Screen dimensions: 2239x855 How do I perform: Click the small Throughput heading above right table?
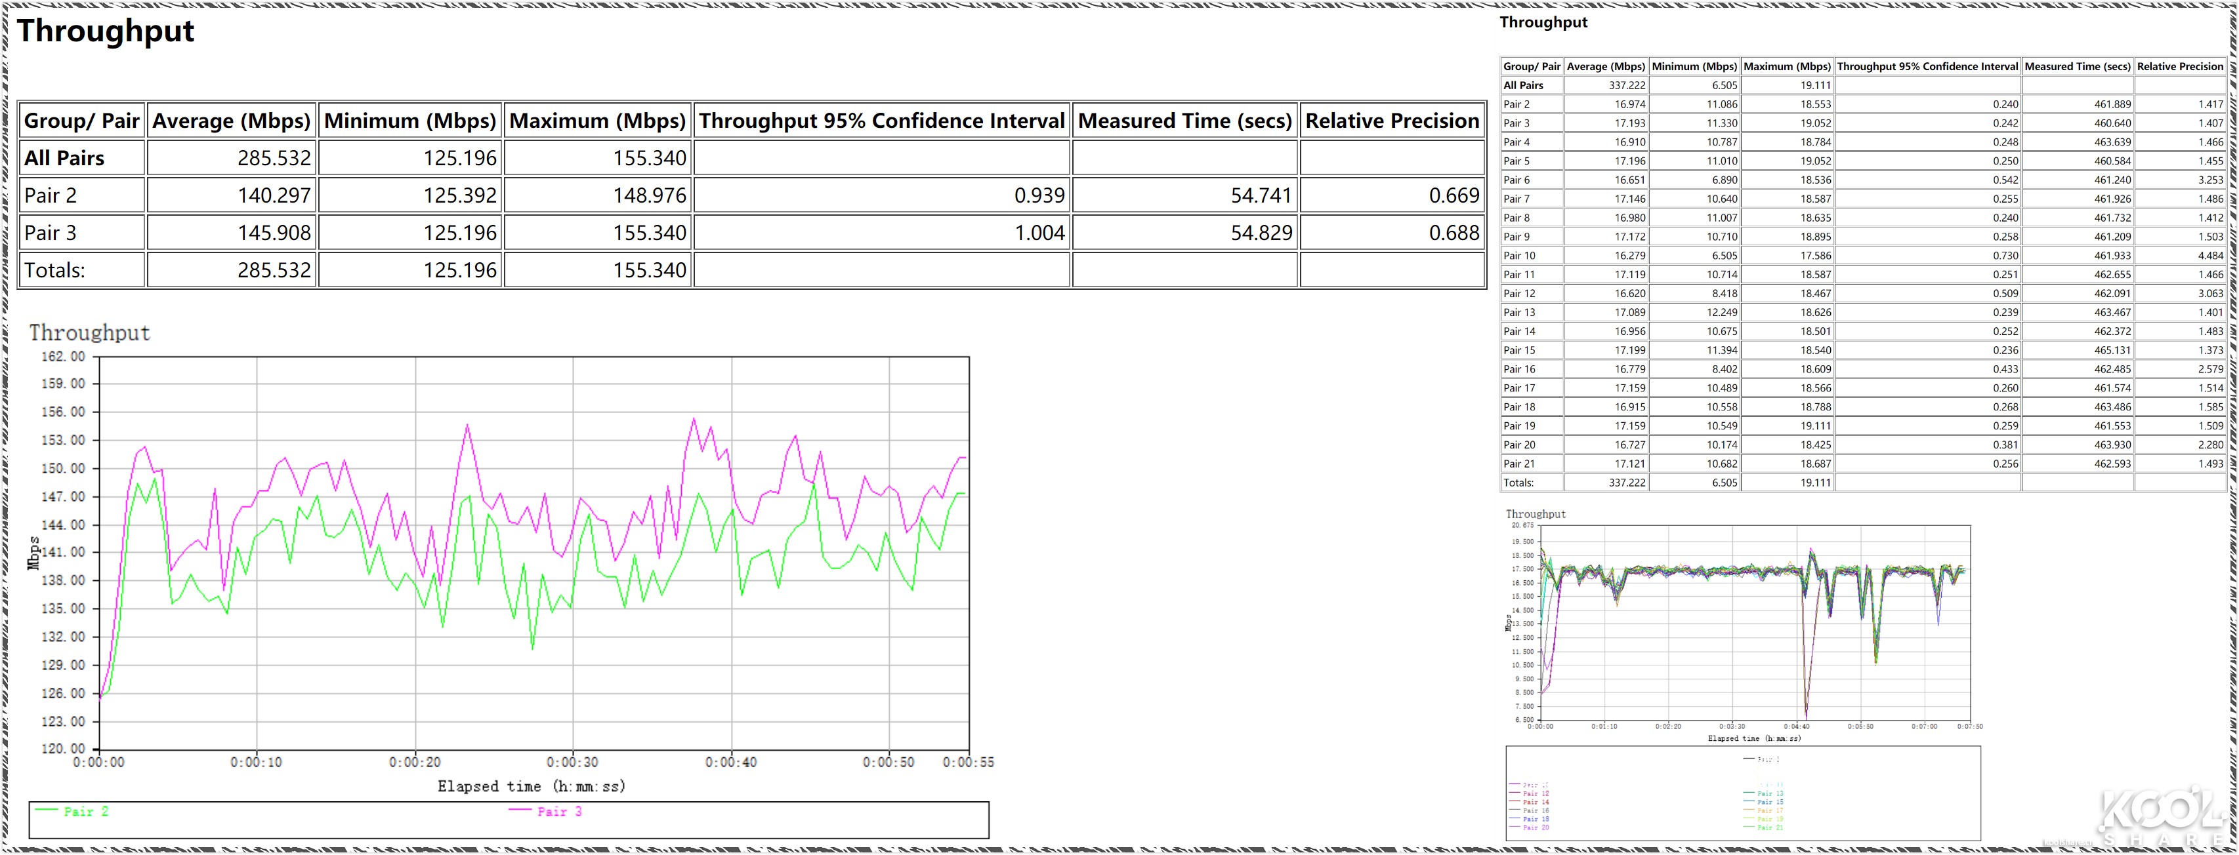(1543, 22)
